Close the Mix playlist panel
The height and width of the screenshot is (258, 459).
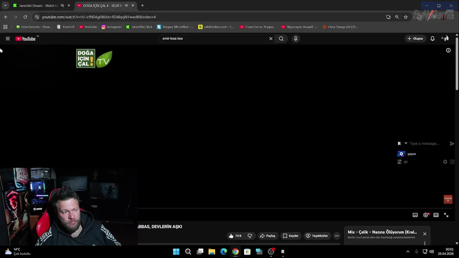(x=425, y=234)
